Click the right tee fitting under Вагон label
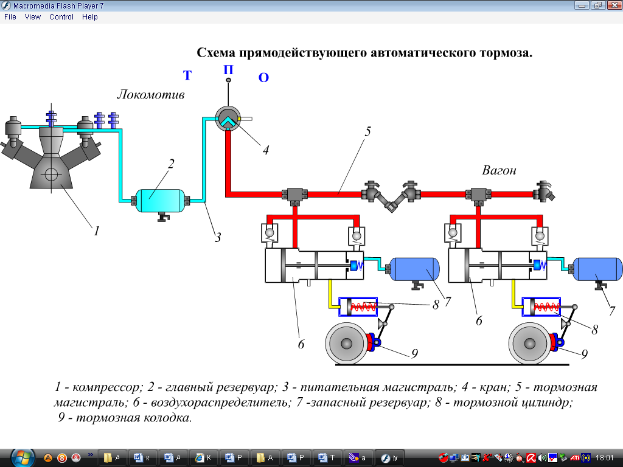623x467 pixels. click(x=478, y=196)
